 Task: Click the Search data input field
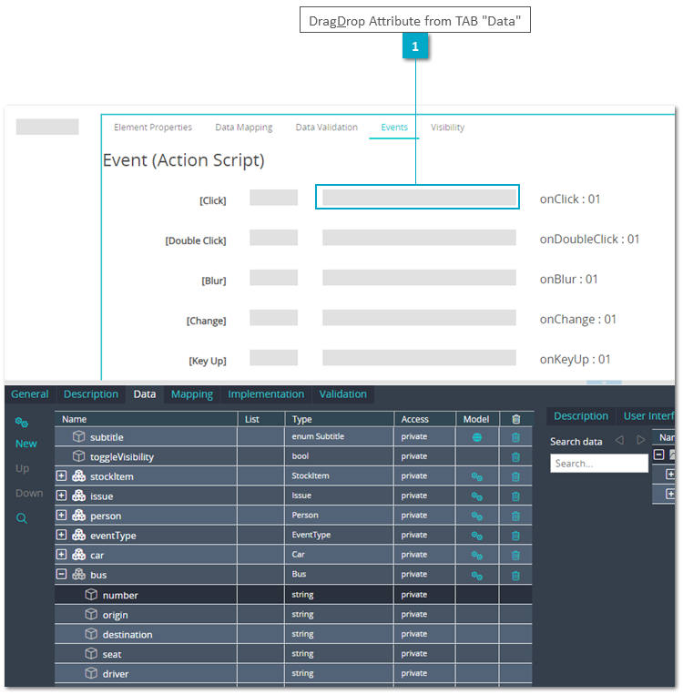(x=599, y=464)
